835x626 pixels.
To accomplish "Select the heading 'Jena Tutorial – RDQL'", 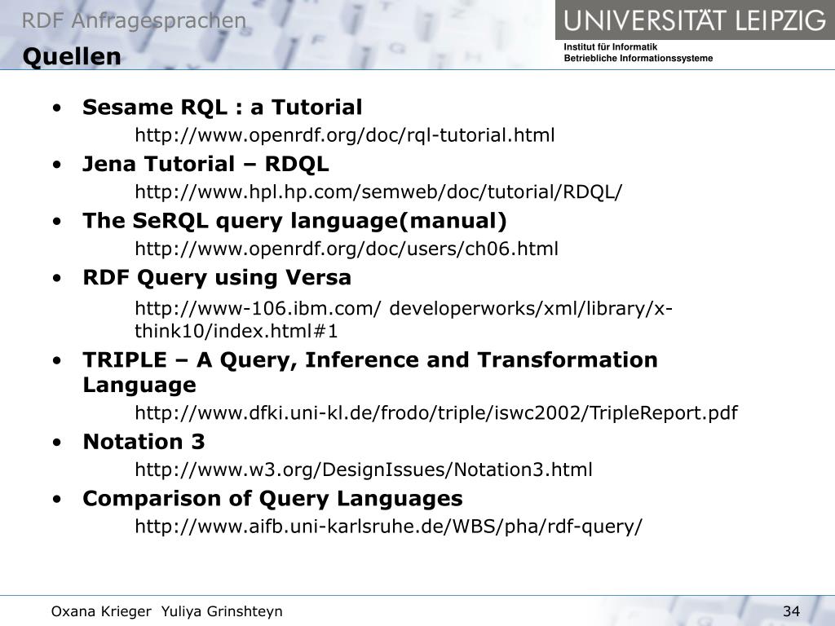I will click(x=205, y=164).
